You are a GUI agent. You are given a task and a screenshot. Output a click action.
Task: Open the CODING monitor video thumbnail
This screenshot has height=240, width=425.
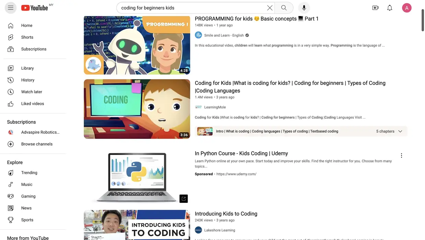coord(137,109)
